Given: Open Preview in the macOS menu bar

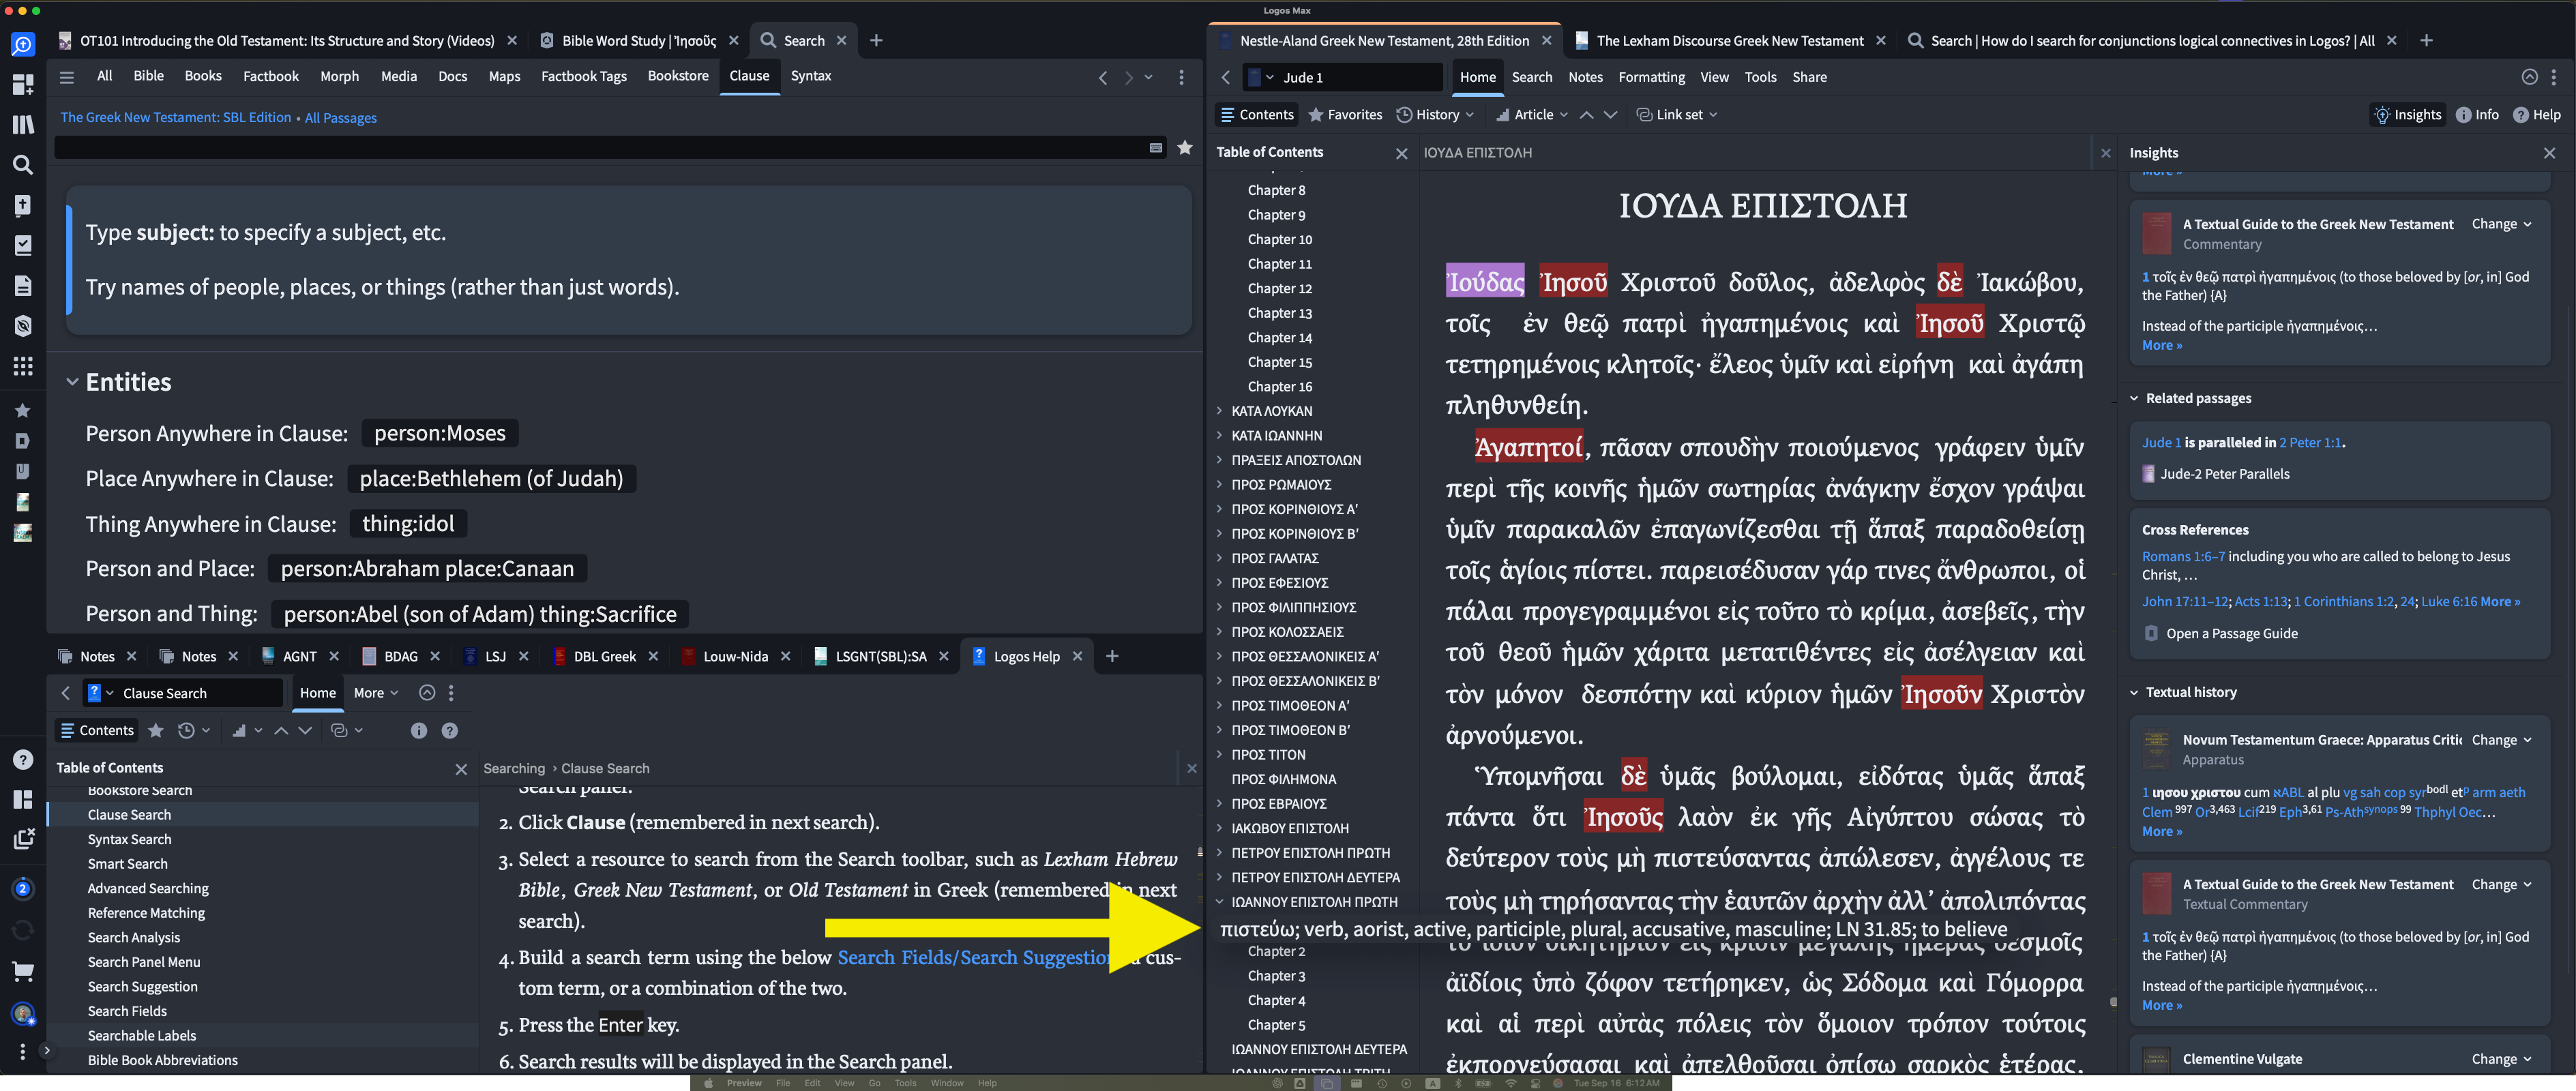Looking at the screenshot, I should (x=743, y=1083).
